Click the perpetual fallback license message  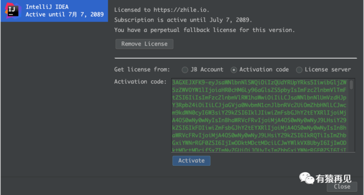(204, 30)
